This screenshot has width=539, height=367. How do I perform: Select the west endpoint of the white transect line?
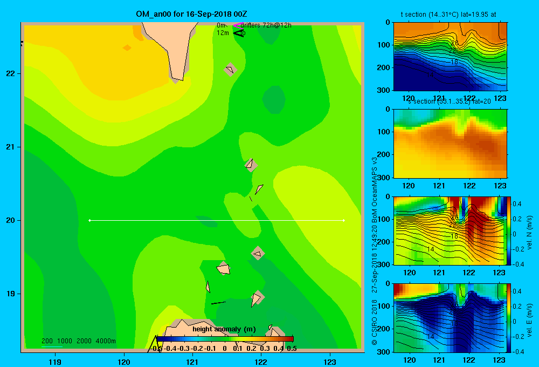(x=89, y=220)
